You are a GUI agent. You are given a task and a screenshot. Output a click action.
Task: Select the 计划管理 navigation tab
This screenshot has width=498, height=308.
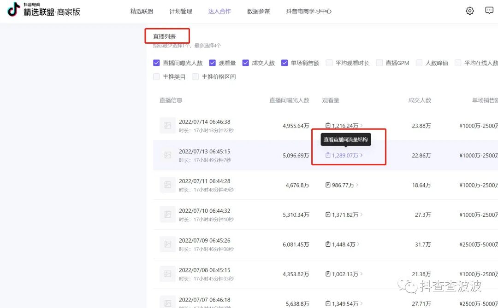[181, 11]
